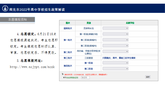Open the 民办省、市级示范学校 school dropdown
The width and height of the screenshot is (165, 93).
pyautogui.click(x=115, y=51)
